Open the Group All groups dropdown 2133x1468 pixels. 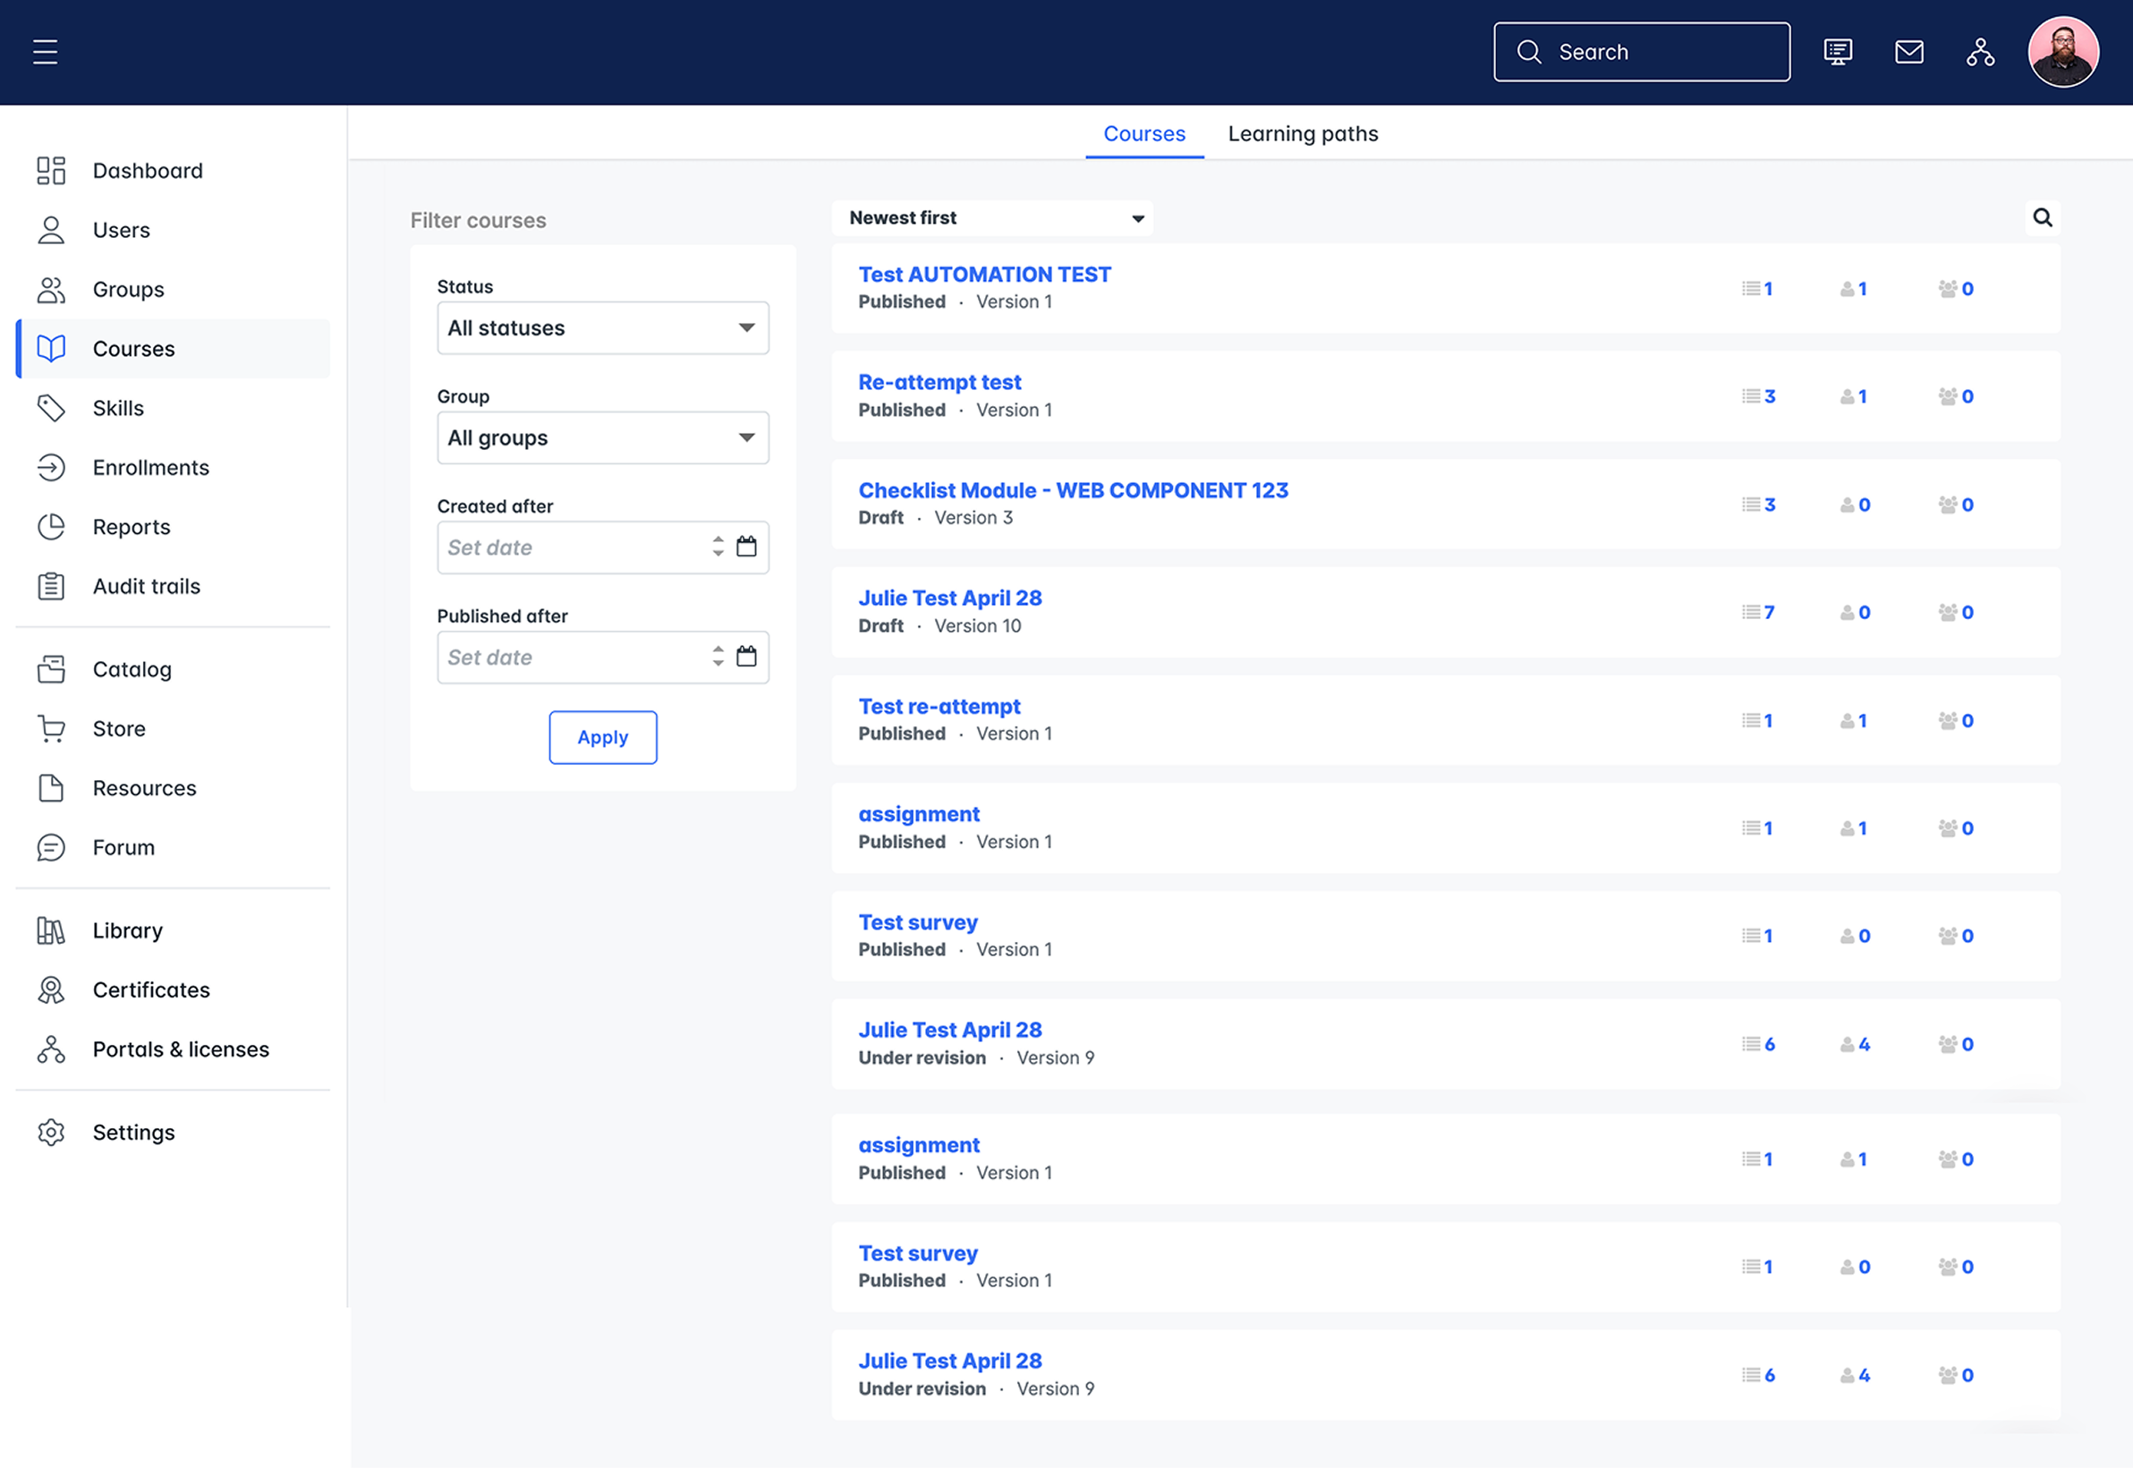[602, 437]
